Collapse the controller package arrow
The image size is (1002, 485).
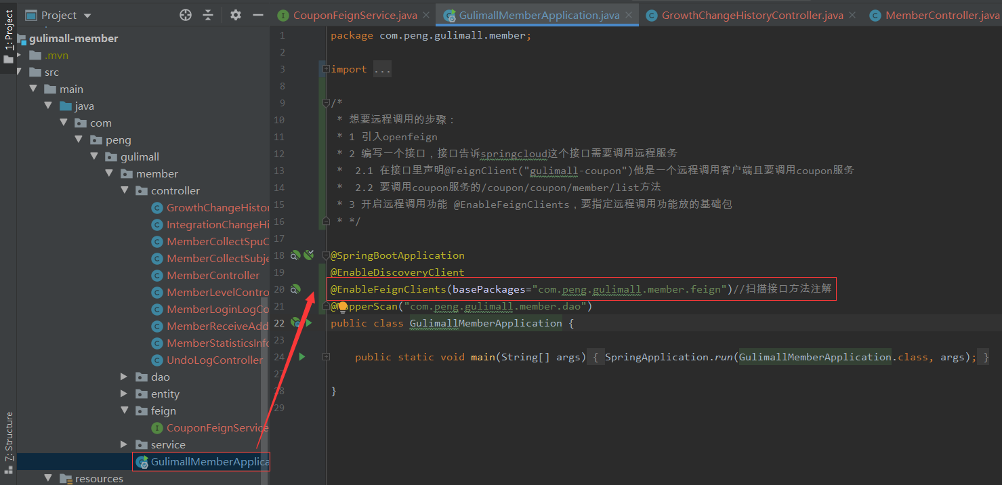click(x=124, y=190)
